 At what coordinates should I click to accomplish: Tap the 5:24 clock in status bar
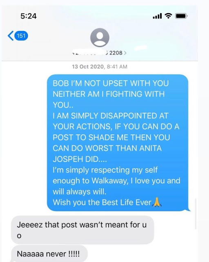[29, 16]
